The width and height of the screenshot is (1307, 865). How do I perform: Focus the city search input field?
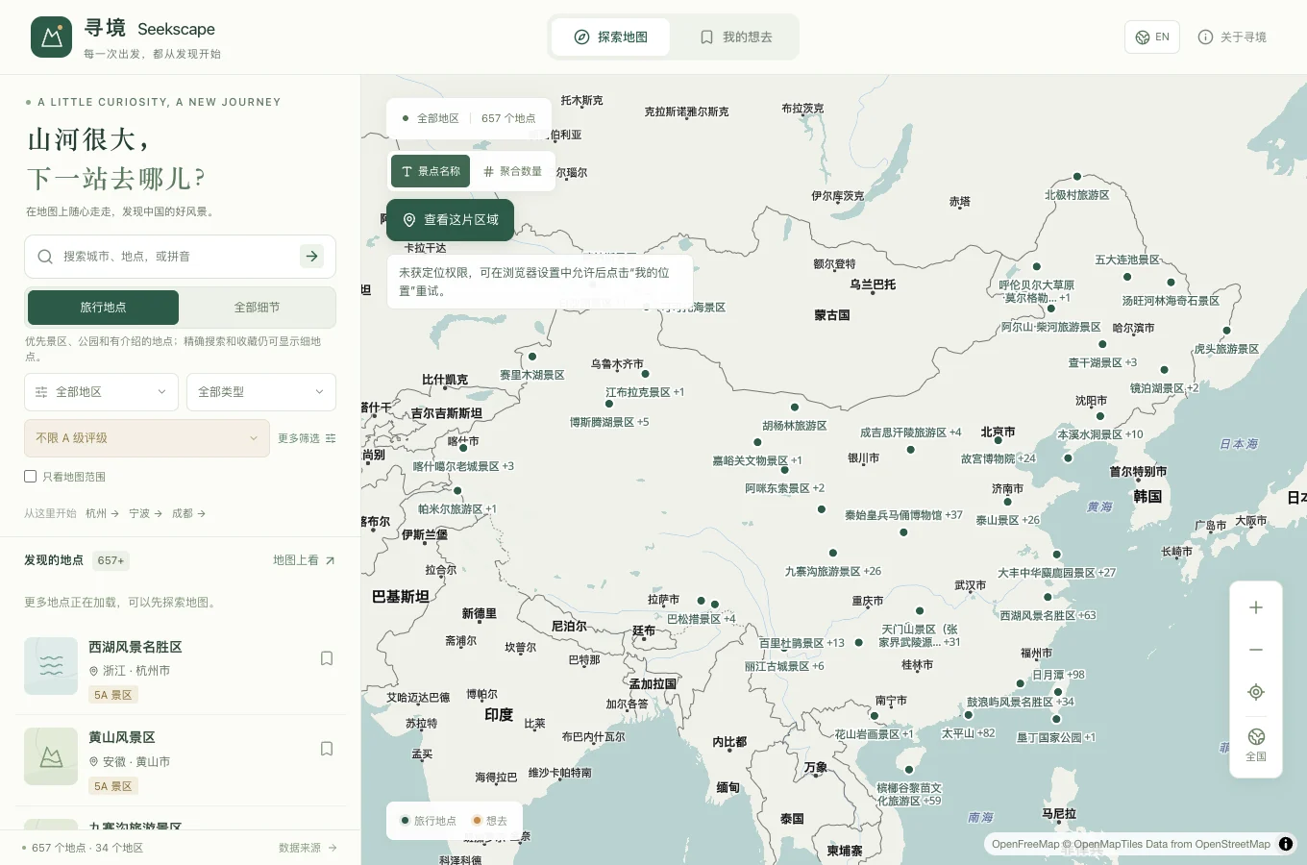179,257
